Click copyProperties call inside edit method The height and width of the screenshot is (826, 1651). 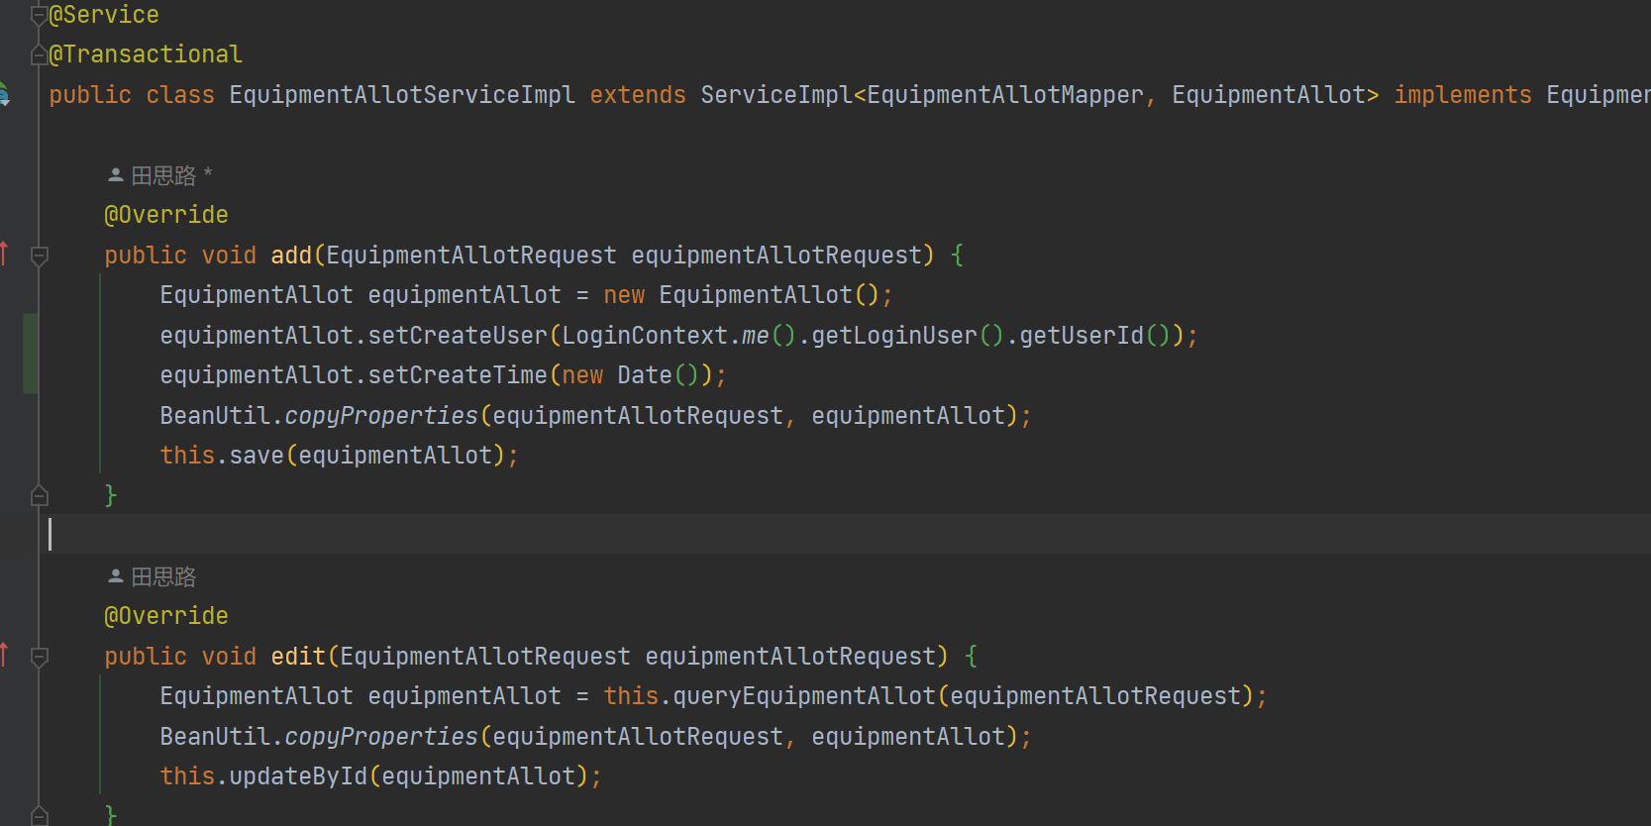click(x=381, y=737)
